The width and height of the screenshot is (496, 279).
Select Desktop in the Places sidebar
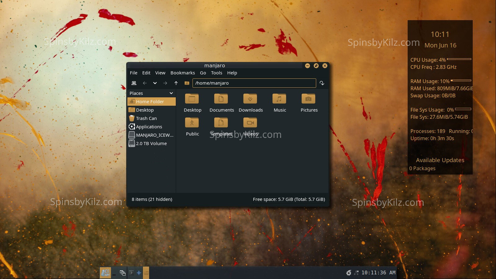[152, 110]
